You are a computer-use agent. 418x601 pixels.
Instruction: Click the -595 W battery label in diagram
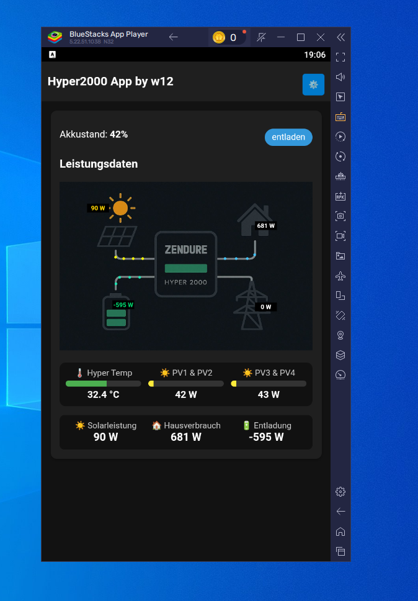pyautogui.click(x=123, y=305)
